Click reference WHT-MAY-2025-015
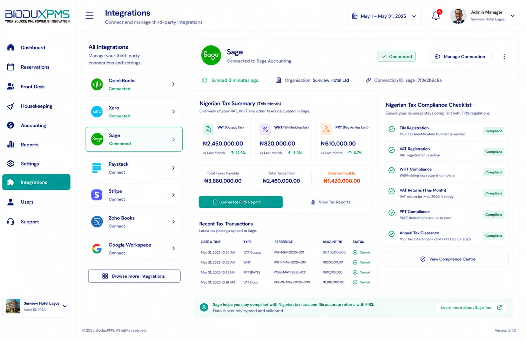This screenshot has height=340, width=526. 290,263
